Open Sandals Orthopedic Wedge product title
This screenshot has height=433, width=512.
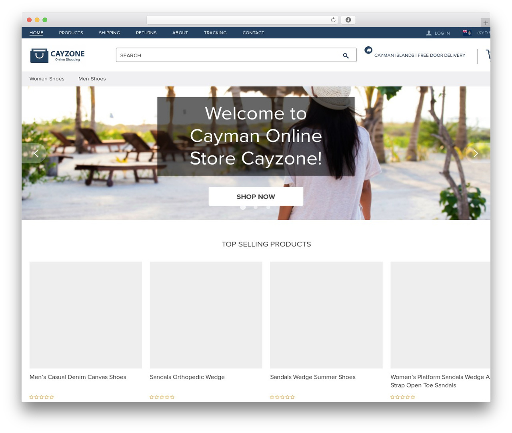coord(187,377)
